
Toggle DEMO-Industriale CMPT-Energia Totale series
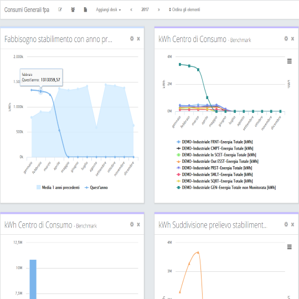click(215, 148)
